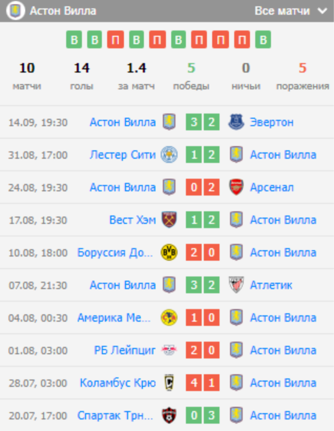Open the 3-2 score against Эвертон
The height and width of the screenshot is (431, 334).
(203, 122)
